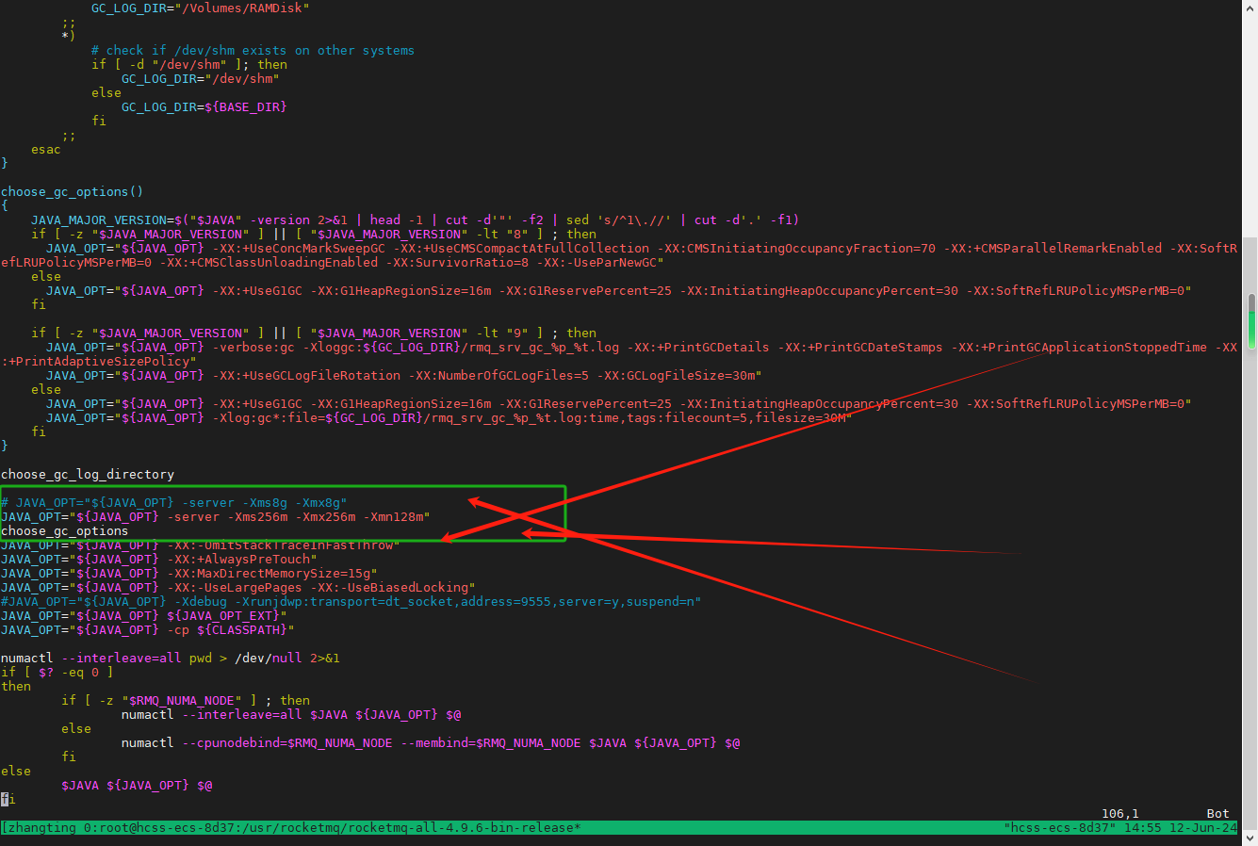
Task: Click the -XX:MaxDirectMemorySize=15g line
Action: [188, 573]
